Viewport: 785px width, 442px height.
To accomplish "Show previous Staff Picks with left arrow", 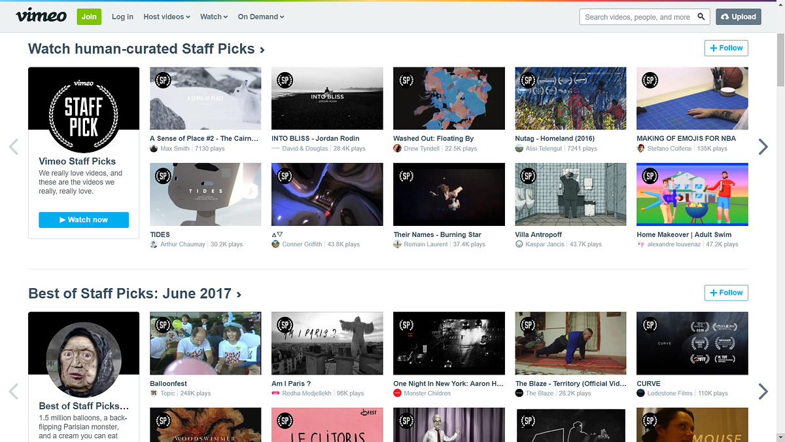I will click(13, 147).
